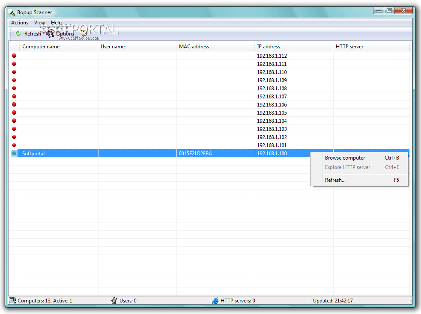This screenshot has height=314, width=421.
Task: Open the Help menu
Action: [56, 23]
